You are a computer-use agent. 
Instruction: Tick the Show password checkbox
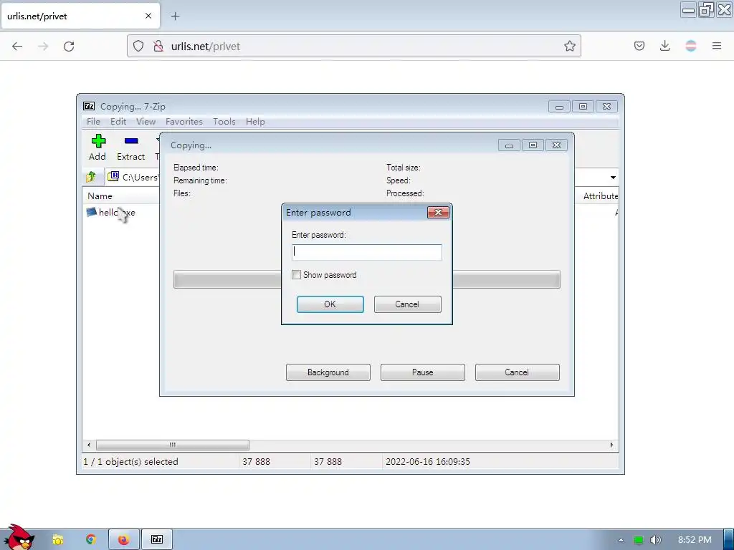point(296,274)
